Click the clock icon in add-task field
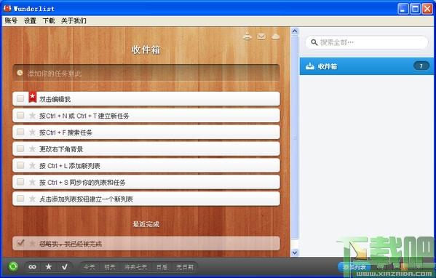This screenshot has width=436, height=278. [x=20, y=73]
